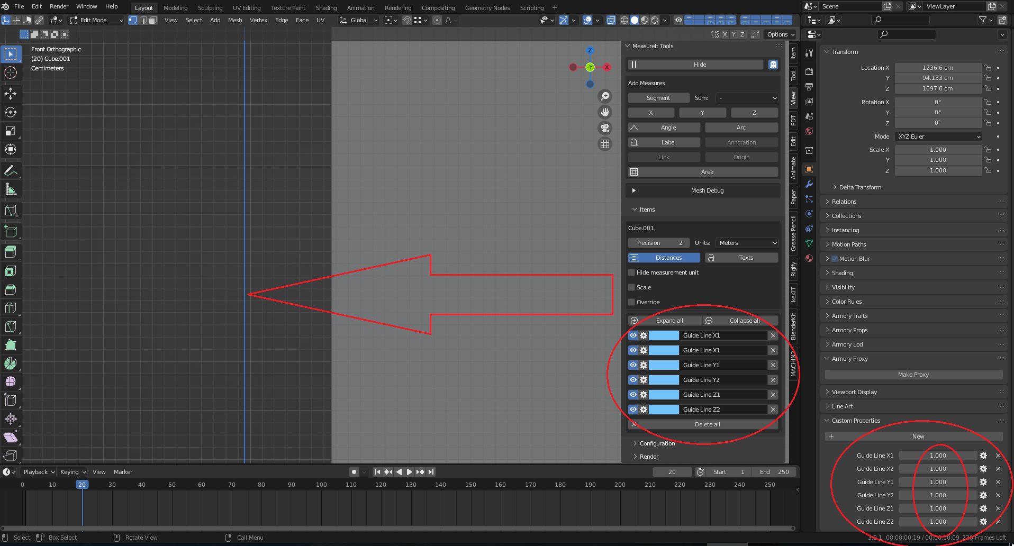
Task: Tick the Override checkbox
Action: tap(631, 302)
